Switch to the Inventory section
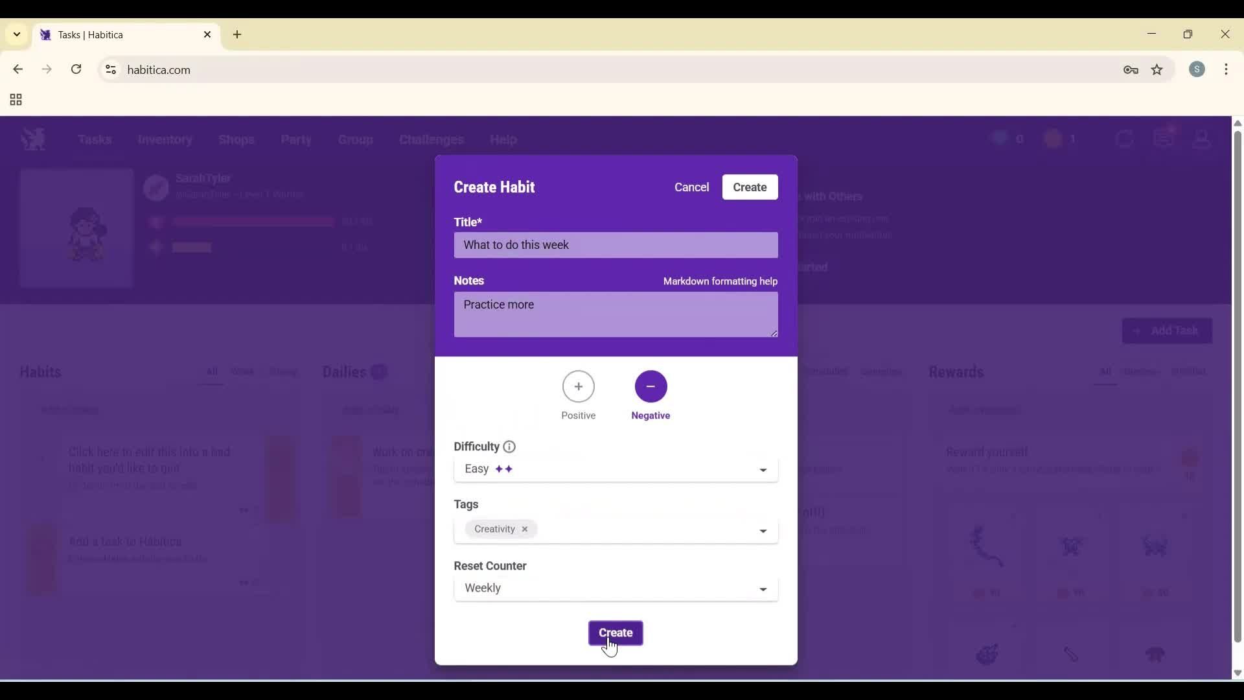 165,139
